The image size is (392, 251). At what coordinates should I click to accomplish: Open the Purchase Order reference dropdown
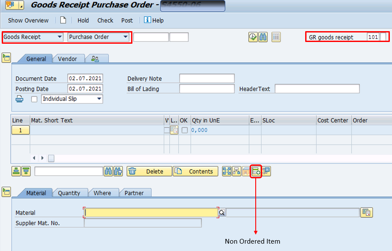[99, 37]
